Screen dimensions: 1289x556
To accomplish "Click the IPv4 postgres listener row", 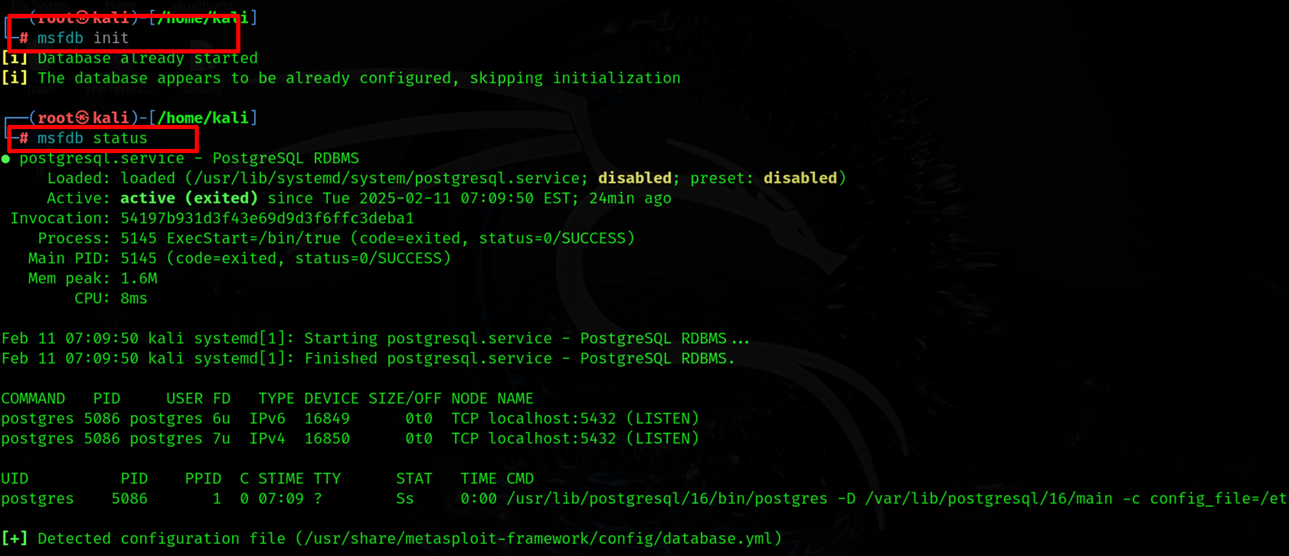I will pyautogui.click(x=350, y=439).
